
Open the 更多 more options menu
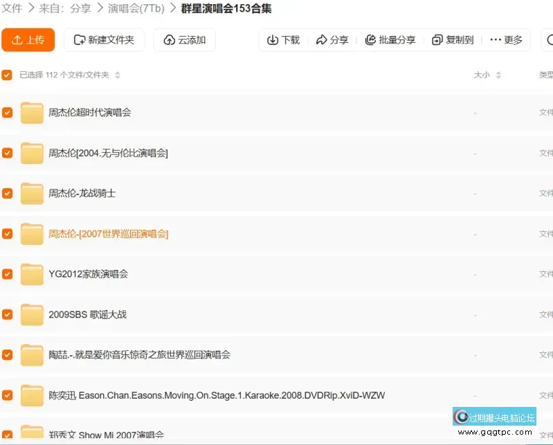coord(506,40)
